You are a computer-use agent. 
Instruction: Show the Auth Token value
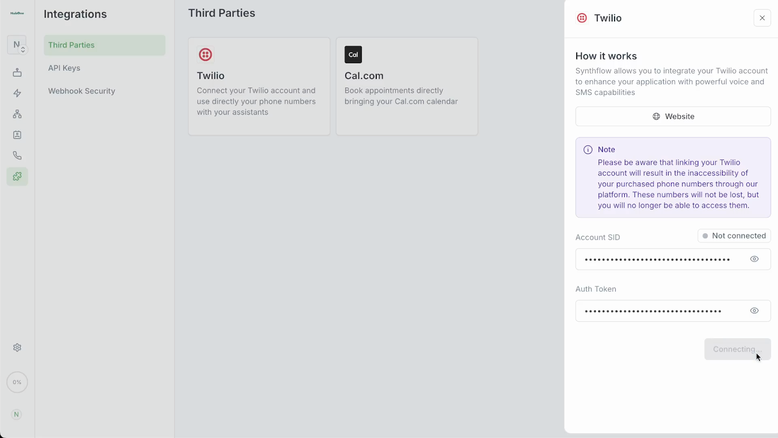pyautogui.click(x=754, y=310)
